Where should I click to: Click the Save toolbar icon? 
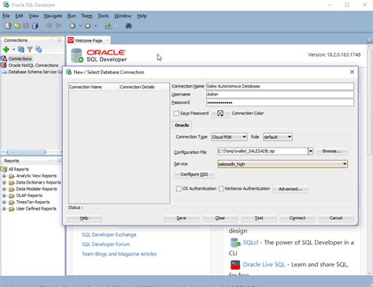[26, 26]
